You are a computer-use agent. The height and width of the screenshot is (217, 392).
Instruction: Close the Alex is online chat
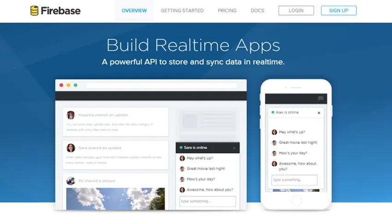pos(319,113)
